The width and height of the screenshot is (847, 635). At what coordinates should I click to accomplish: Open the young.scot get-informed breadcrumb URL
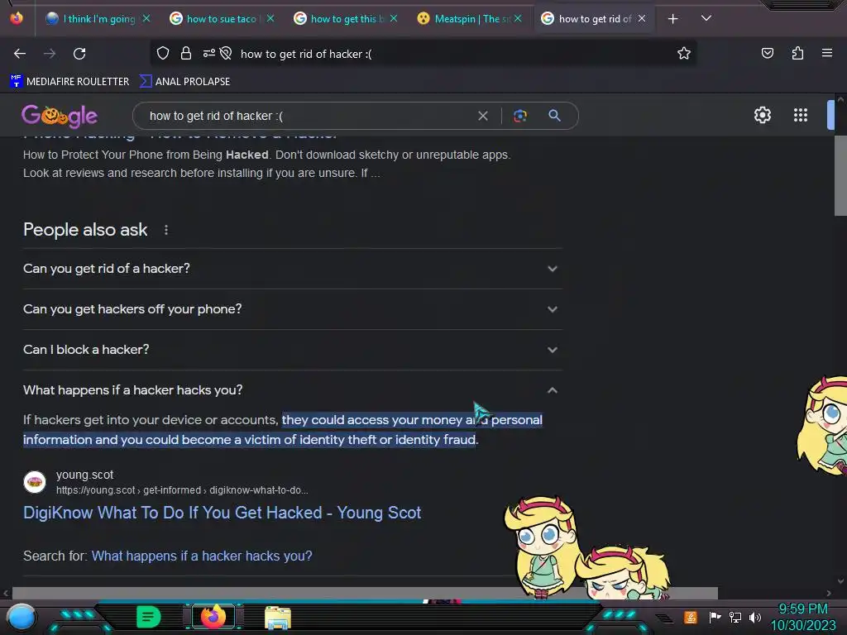[x=182, y=490]
